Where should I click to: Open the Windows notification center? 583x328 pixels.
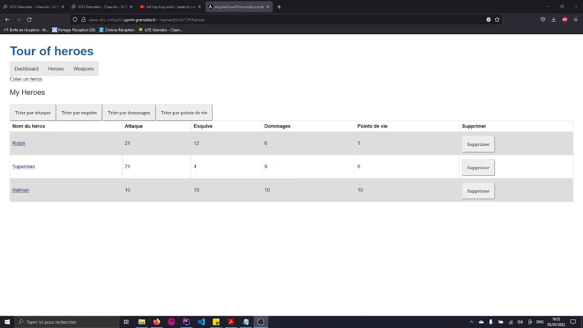coord(573,322)
